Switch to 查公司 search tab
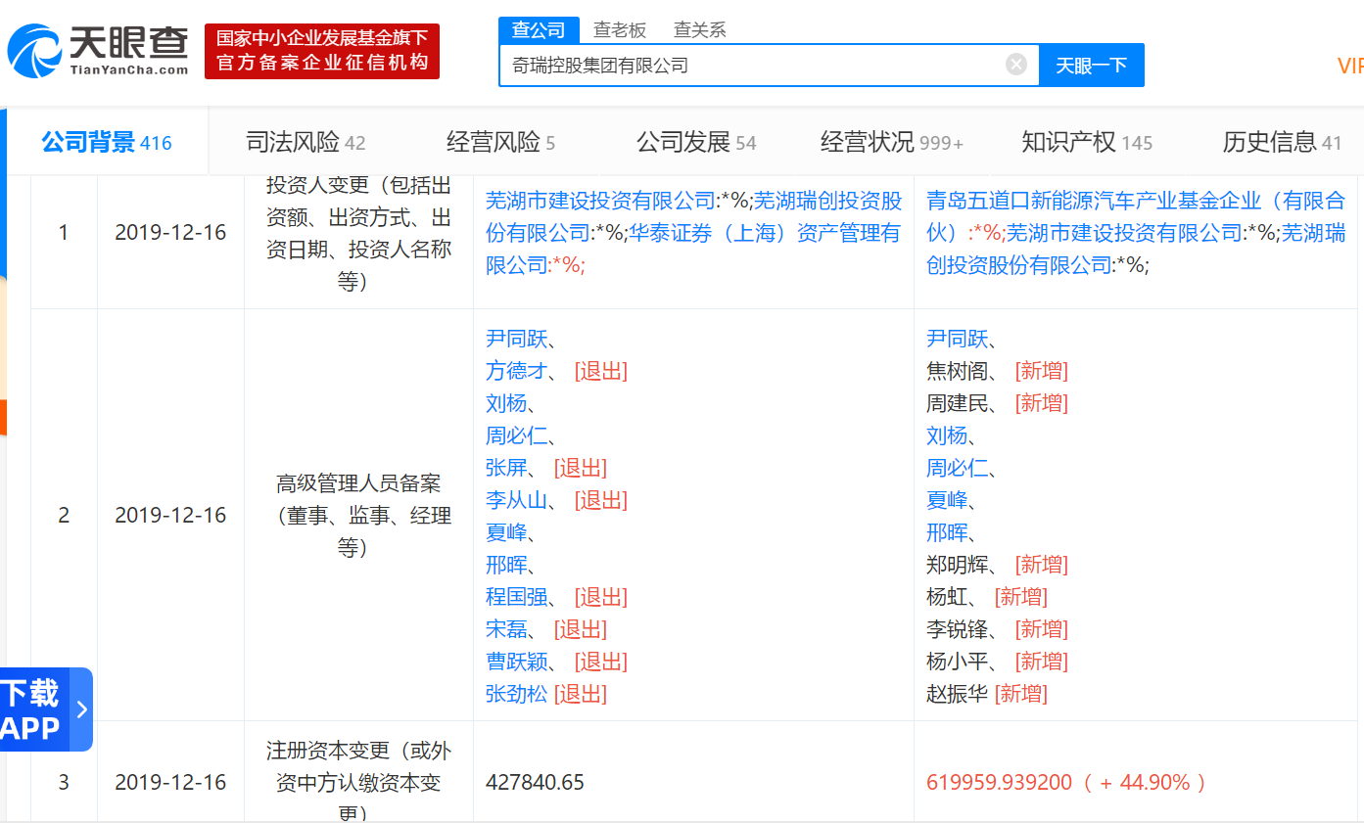Image resolution: width=1364 pixels, height=823 pixels. [x=539, y=29]
